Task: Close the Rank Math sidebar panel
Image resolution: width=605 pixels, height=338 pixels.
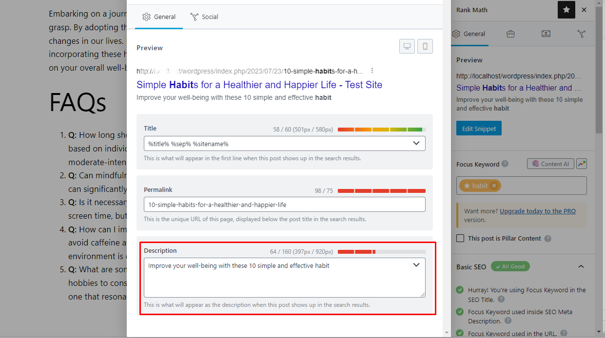Action: pos(584,10)
